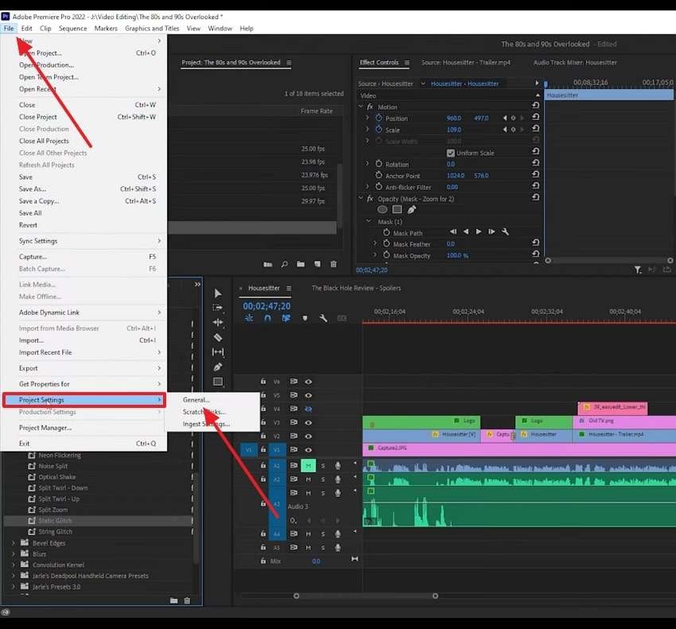Click the Mask Opacity value 100.0 %
Image resolution: width=676 pixels, height=629 pixels.
pos(457,255)
